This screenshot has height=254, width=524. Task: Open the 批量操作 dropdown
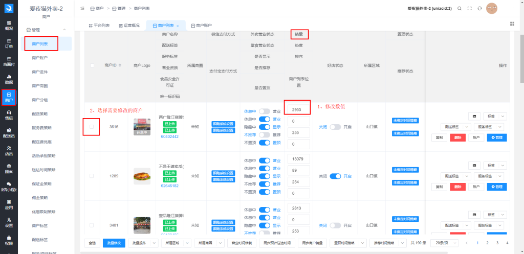142,243
